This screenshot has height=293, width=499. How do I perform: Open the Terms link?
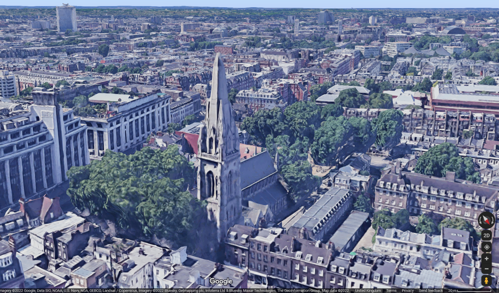point(391,291)
